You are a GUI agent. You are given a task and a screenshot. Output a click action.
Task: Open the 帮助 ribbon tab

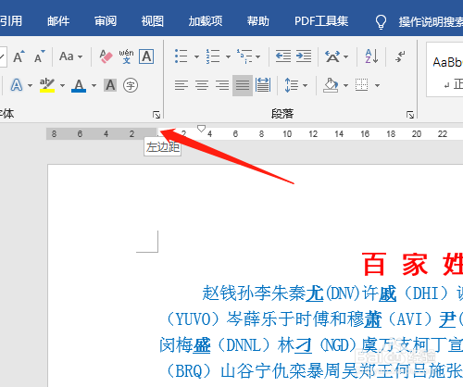point(258,21)
